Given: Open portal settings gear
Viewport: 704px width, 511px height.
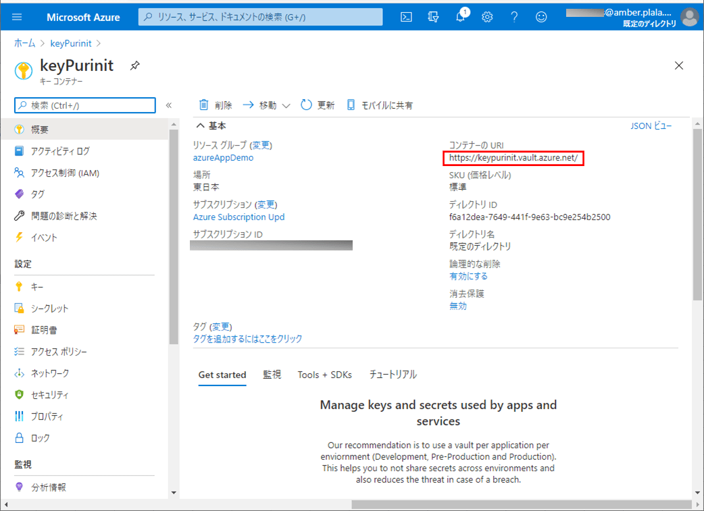Looking at the screenshot, I should point(487,17).
